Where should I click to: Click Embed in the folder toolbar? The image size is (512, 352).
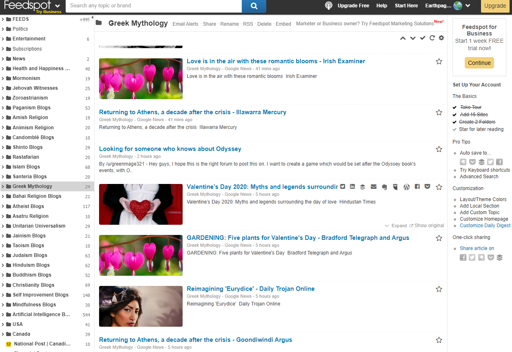[x=283, y=24]
